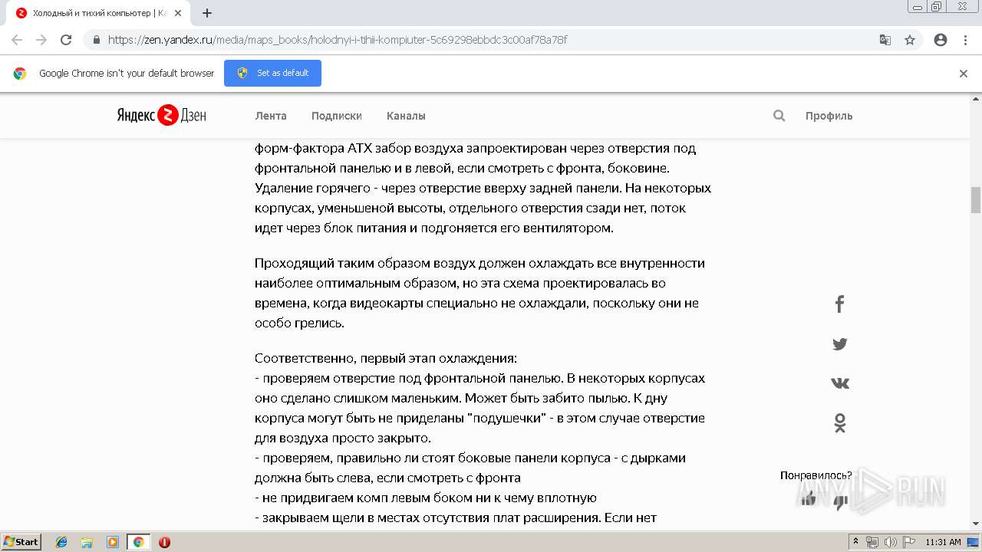Viewport: 982px width, 552px height.
Task: Like the article with thumbs up
Action: [809, 499]
